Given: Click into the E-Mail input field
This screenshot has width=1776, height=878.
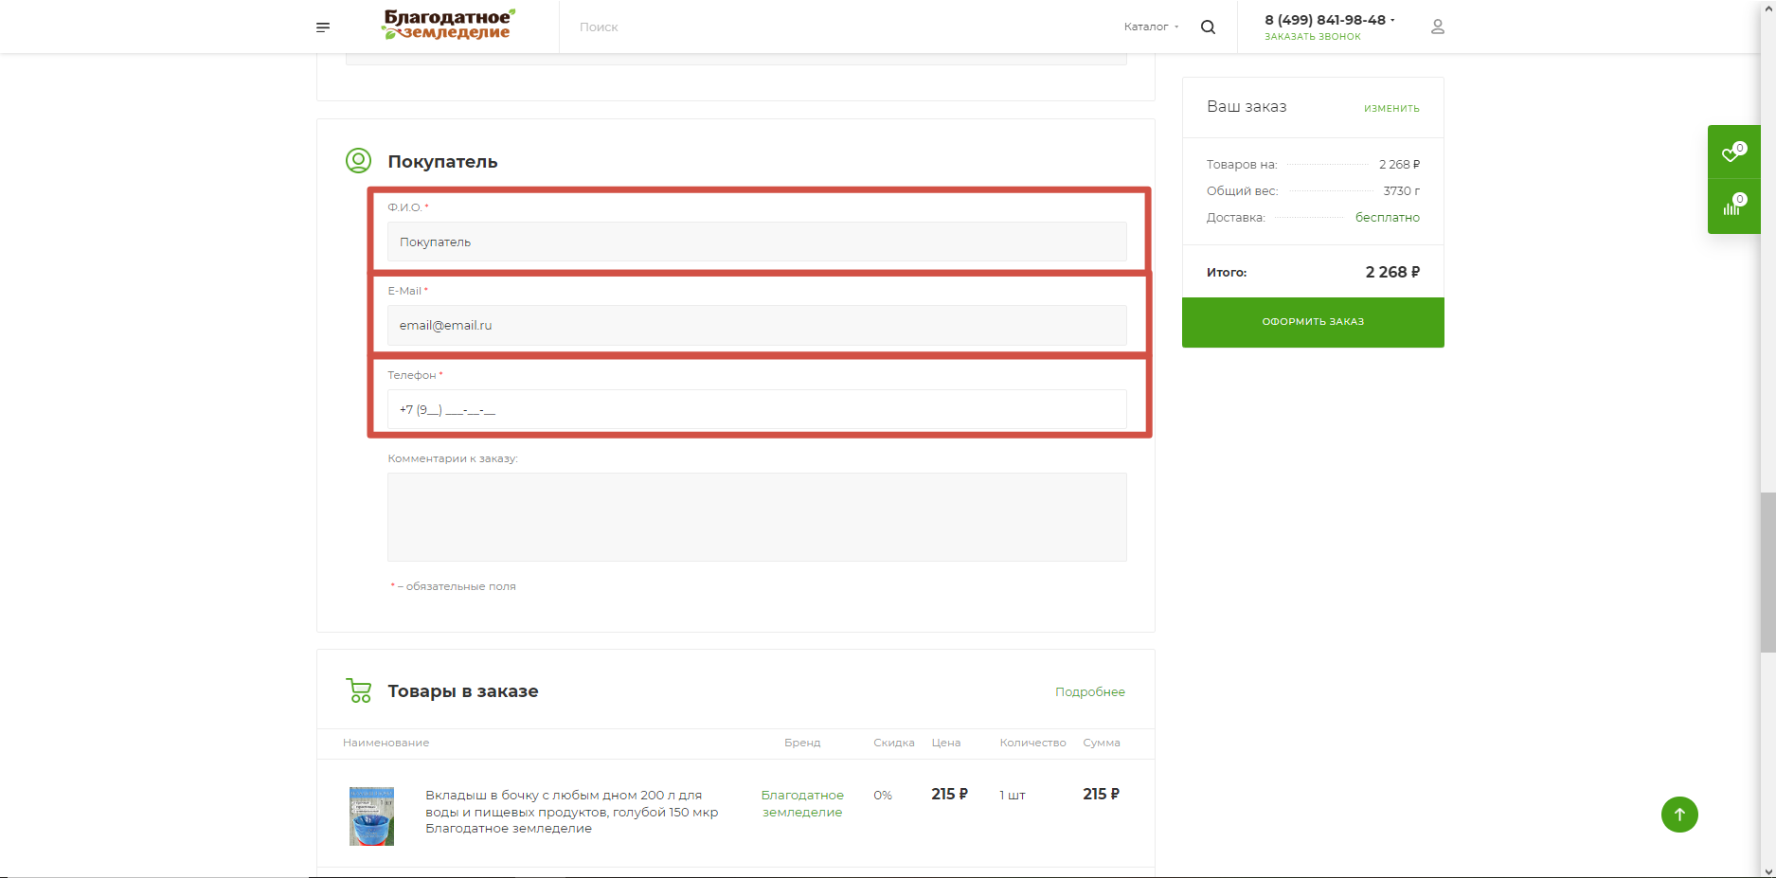Looking at the screenshot, I should (756, 326).
